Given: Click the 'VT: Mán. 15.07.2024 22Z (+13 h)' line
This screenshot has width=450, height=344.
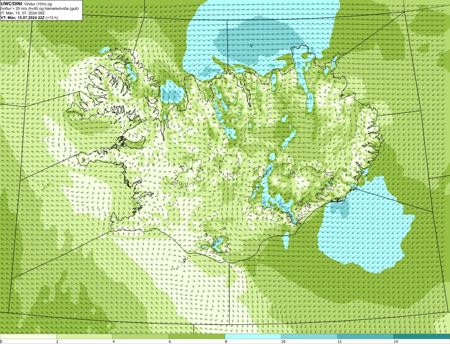Looking at the screenshot, I should click(x=30, y=18).
